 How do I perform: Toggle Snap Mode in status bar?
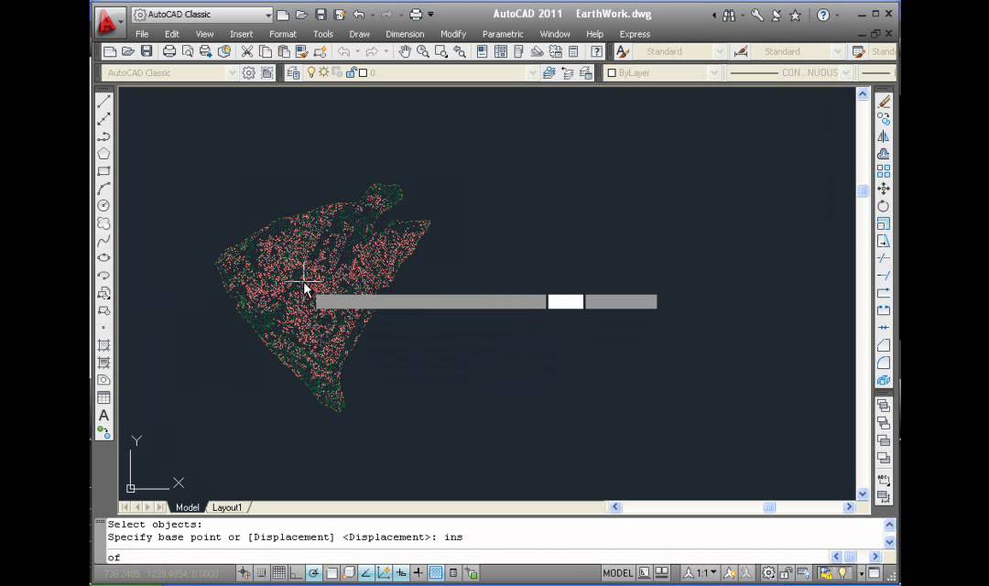point(261,573)
